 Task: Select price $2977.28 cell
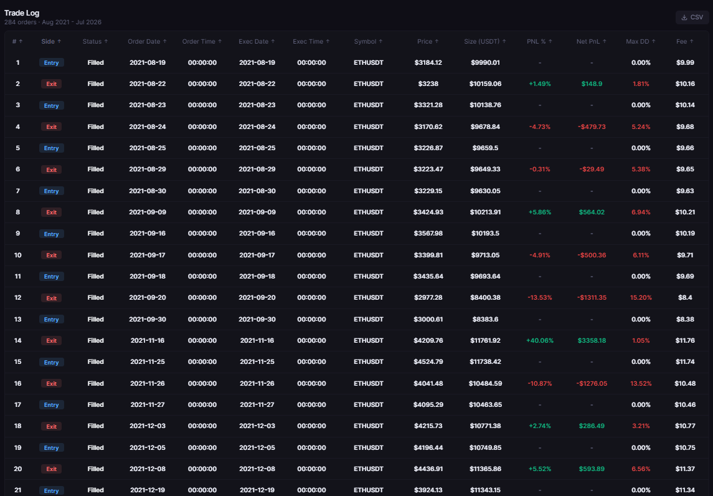(x=428, y=298)
